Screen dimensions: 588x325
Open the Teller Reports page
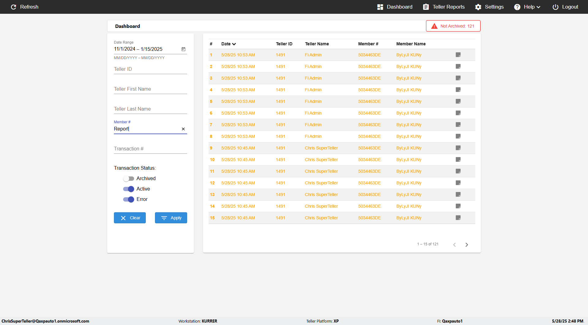(444, 7)
